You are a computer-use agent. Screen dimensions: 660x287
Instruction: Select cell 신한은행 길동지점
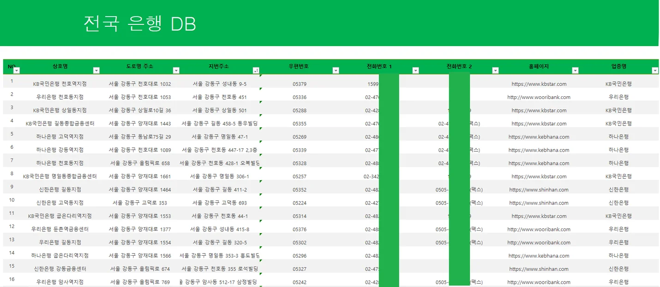pos(60,190)
